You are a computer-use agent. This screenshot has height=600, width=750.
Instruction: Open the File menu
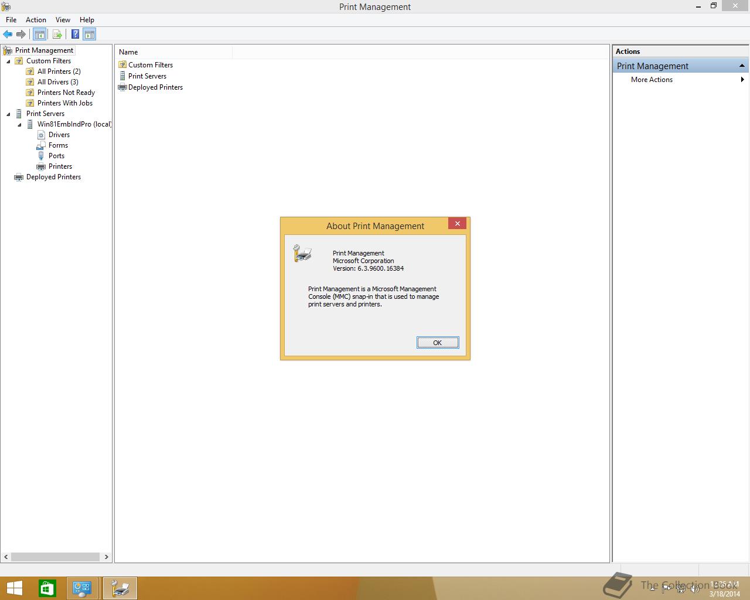pos(11,20)
